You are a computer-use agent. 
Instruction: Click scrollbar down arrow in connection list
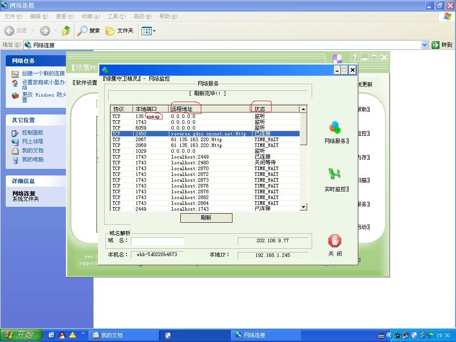[x=303, y=207]
